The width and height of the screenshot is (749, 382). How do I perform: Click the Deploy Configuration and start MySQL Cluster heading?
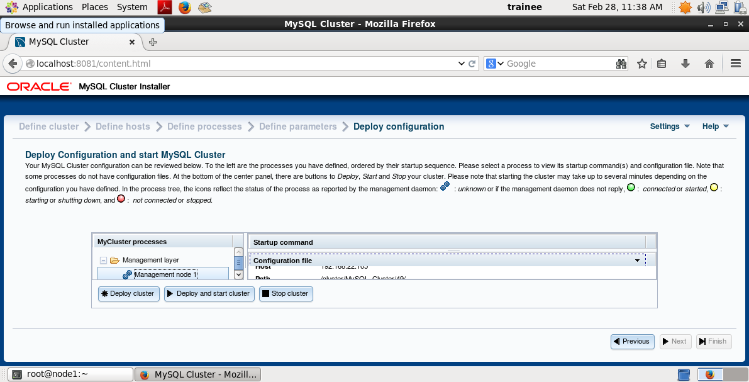pyautogui.click(x=125, y=155)
